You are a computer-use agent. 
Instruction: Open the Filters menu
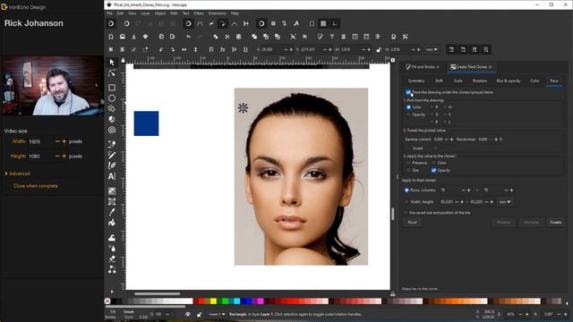(199, 13)
